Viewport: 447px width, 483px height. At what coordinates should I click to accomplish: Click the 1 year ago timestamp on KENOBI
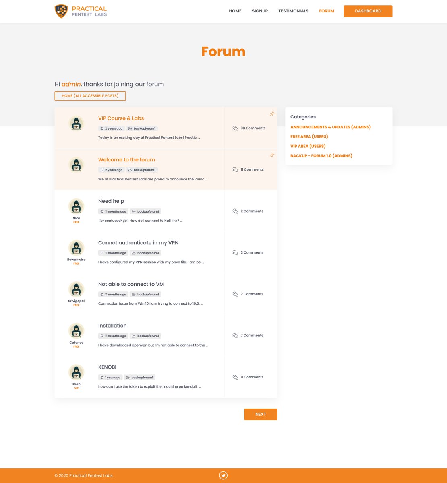pyautogui.click(x=110, y=377)
